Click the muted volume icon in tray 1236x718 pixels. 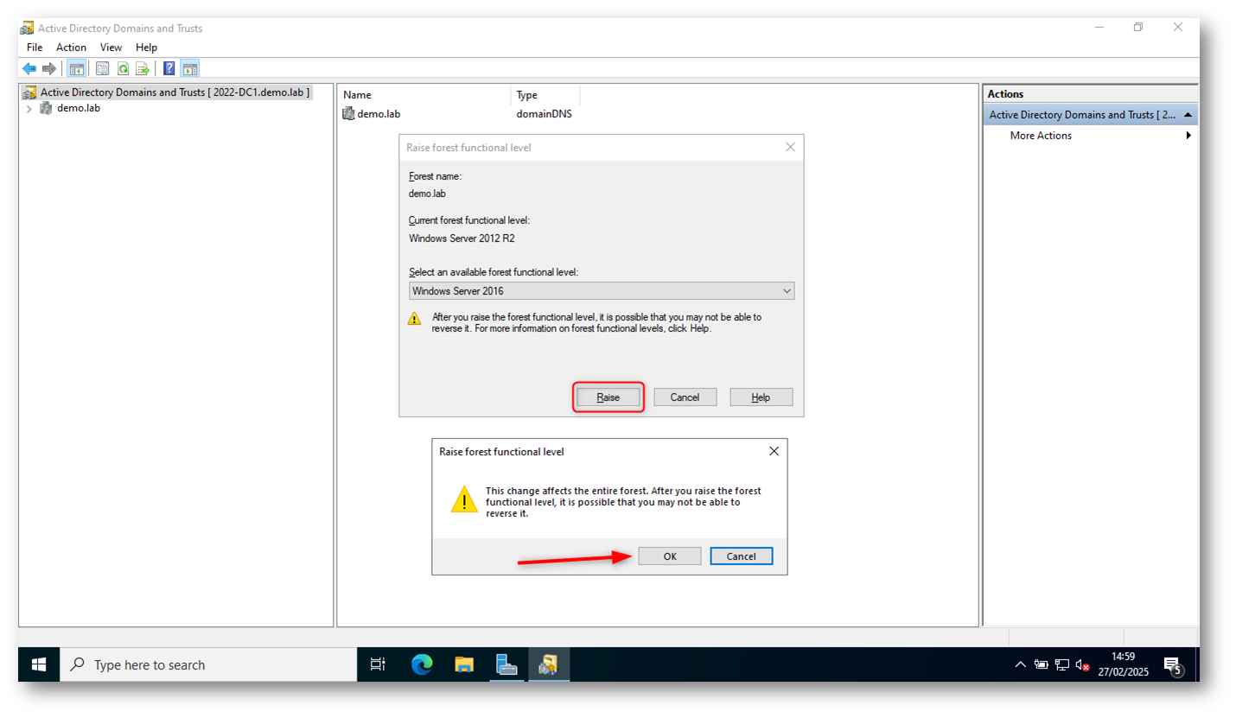1081,665
